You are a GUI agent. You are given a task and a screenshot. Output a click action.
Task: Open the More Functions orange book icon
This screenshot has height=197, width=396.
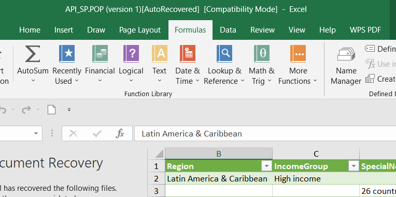(x=298, y=54)
